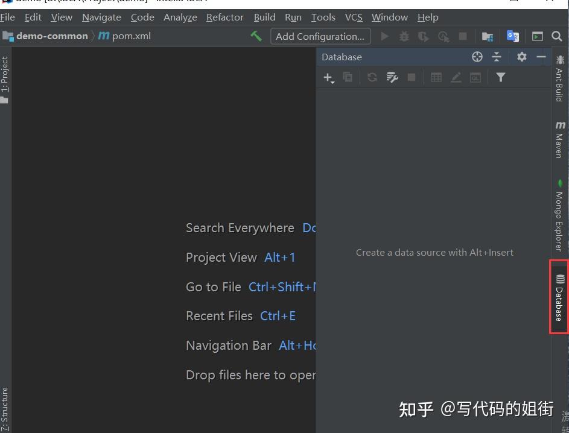The height and width of the screenshot is (433, 569).
Task: Open the Ant Build side tab
Action: (x=559, y=78)
